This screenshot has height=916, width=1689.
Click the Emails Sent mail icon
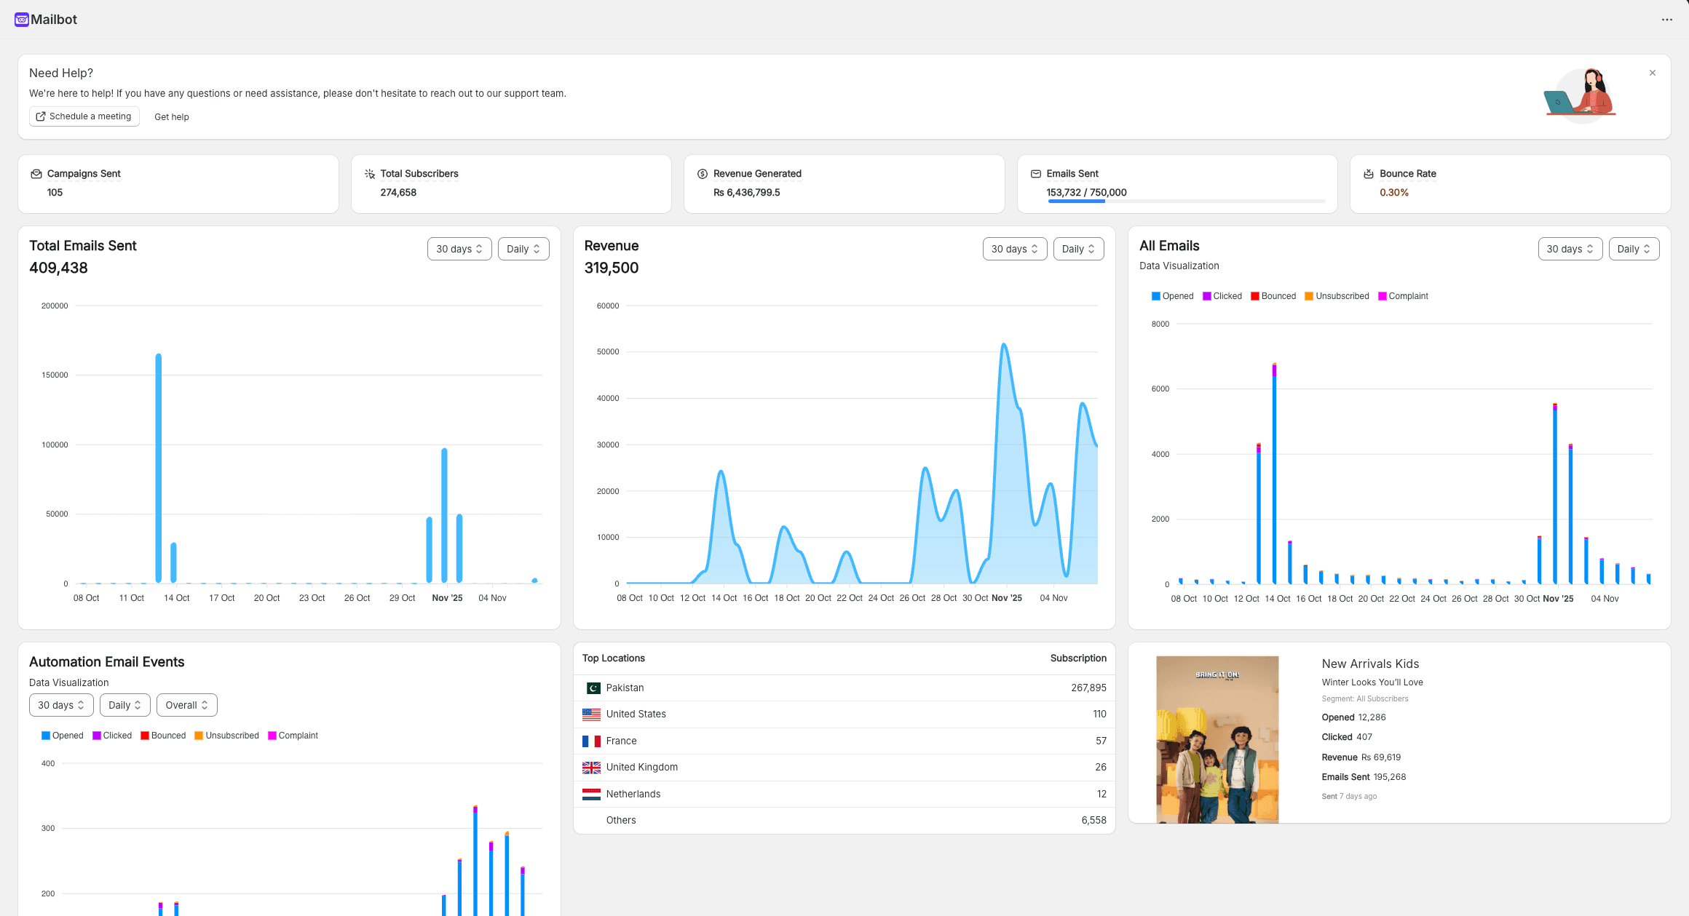[1036, 174]
